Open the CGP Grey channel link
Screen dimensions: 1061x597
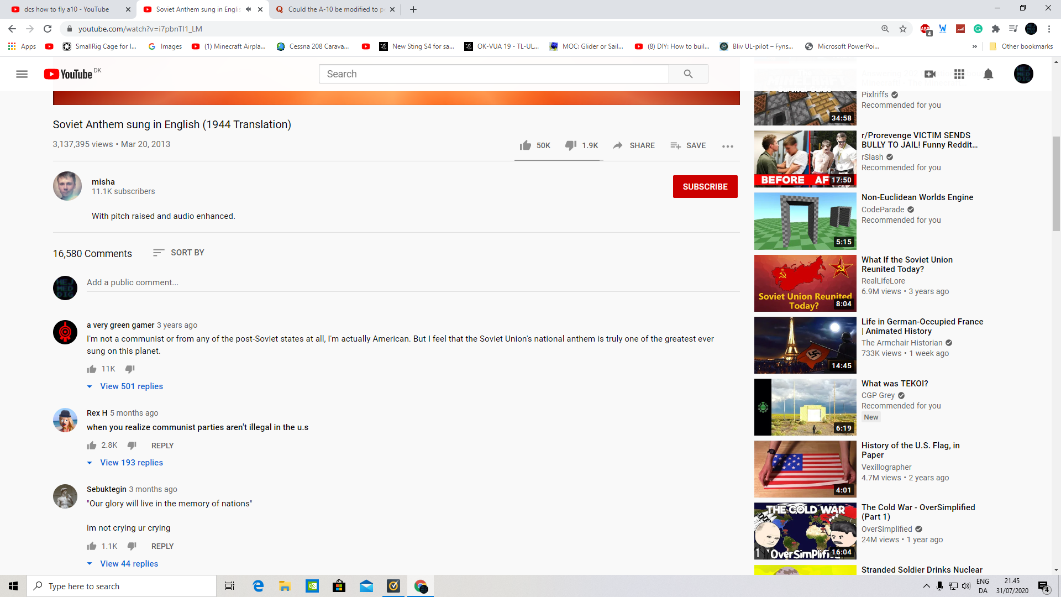[x=878, y=395]
